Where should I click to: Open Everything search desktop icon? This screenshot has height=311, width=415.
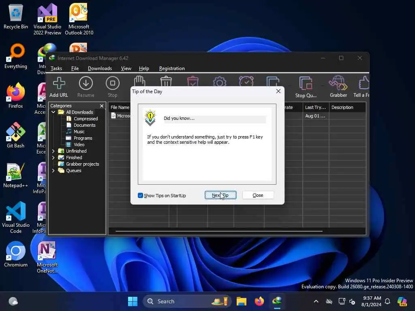16,56
